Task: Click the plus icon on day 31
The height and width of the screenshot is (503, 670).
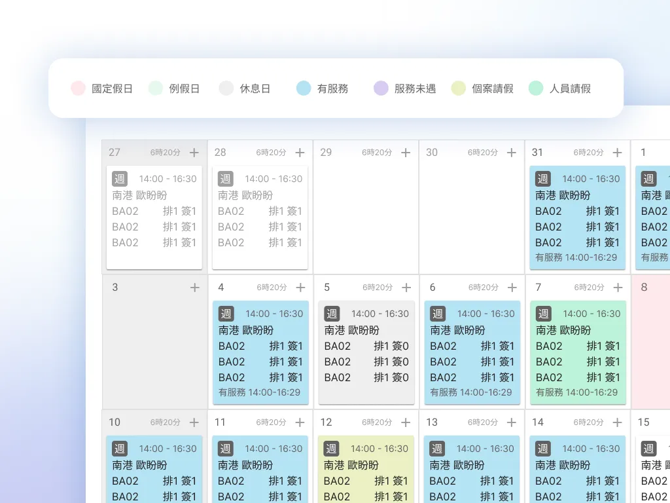Action: [x=618, y=153]
